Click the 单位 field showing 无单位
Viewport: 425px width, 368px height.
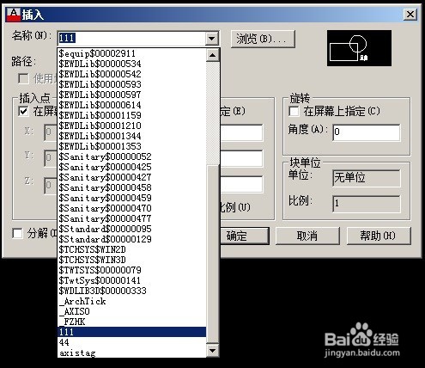pyautogui.click(x=367, y=178)
